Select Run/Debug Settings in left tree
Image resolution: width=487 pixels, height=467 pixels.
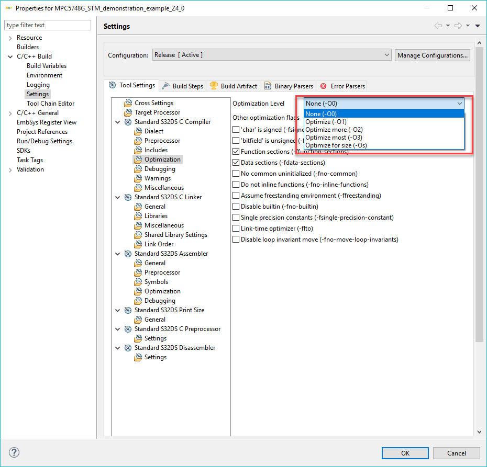point(45,141)
